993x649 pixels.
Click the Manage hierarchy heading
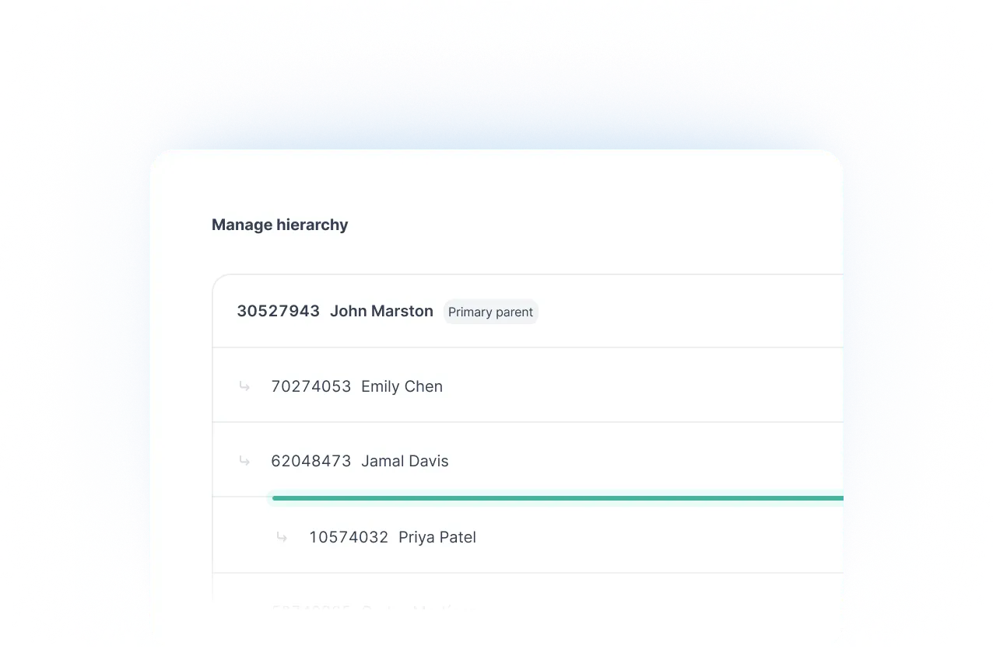coord(279,225)
